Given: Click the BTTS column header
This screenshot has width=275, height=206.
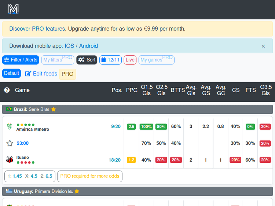Looking at the screenshot, I should tap(178, 90).
